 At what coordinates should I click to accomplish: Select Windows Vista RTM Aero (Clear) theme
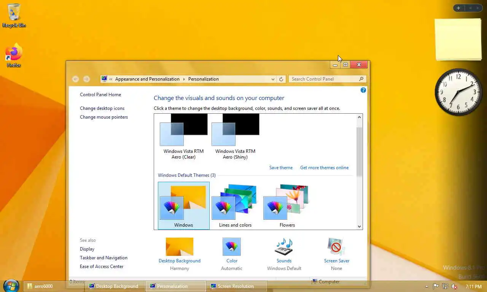point(183,137)
